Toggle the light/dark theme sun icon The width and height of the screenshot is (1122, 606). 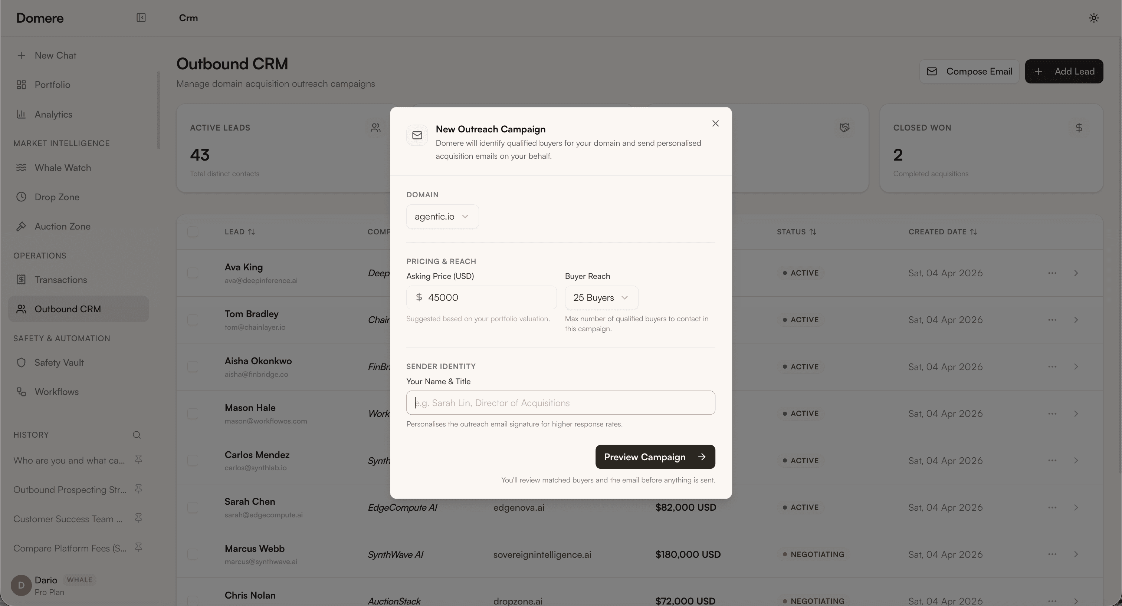click(1093, 18)
